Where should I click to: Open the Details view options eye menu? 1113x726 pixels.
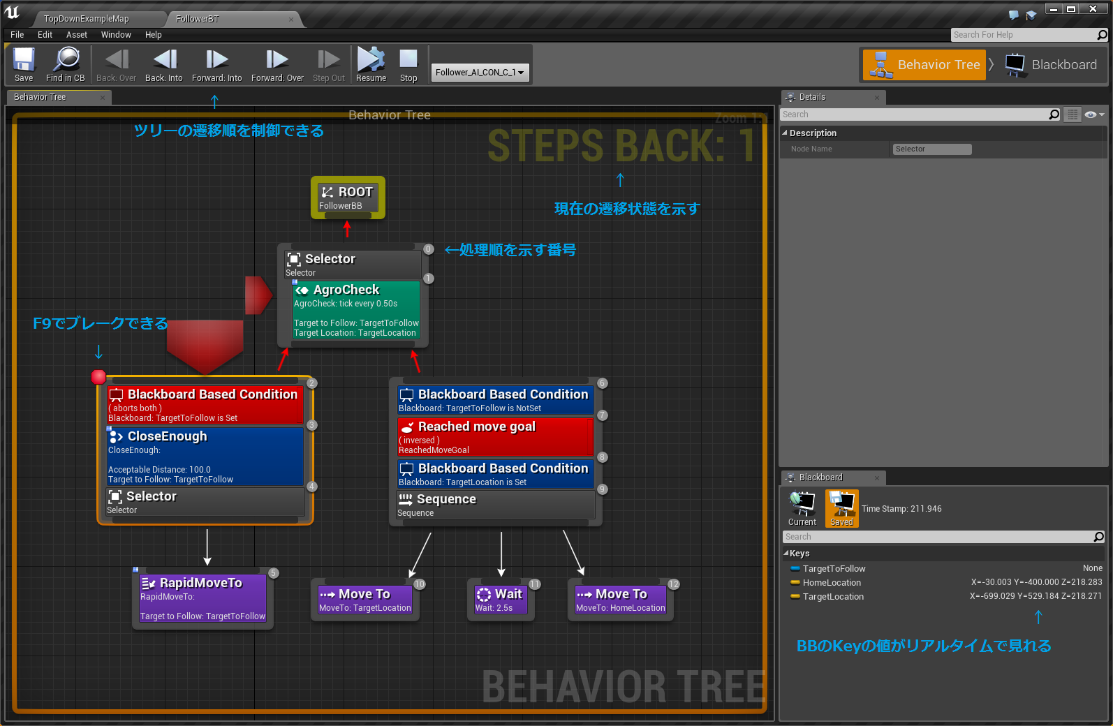click(1094, 114)
